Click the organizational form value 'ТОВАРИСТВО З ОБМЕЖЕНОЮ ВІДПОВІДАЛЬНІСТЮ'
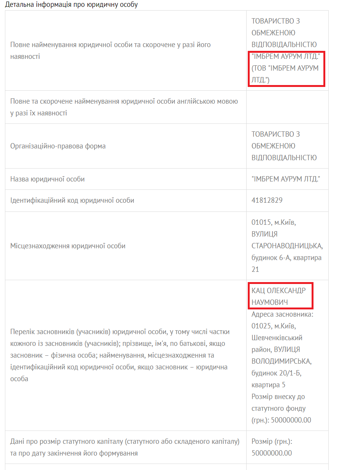 284,146
